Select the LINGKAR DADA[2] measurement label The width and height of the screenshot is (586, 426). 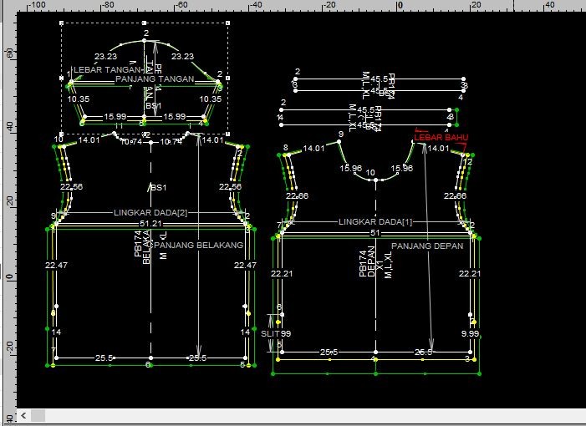pos(150,213)
